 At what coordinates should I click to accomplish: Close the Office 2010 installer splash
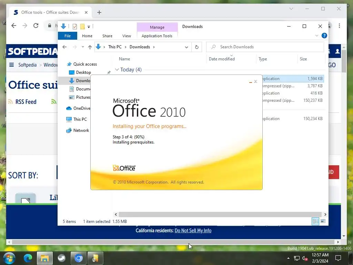click(x=255, y=81)
